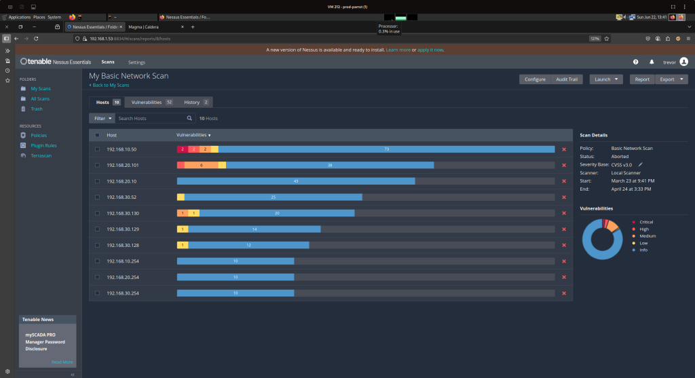Open the Applications menu in top panel
The height and width of the screenshot is (378, 695).
tap(19, 17)
